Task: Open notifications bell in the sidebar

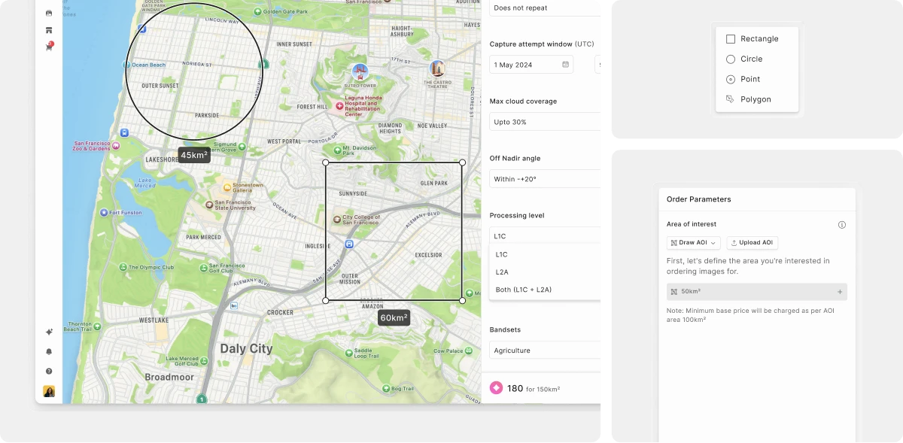Action: coord(49,351)
